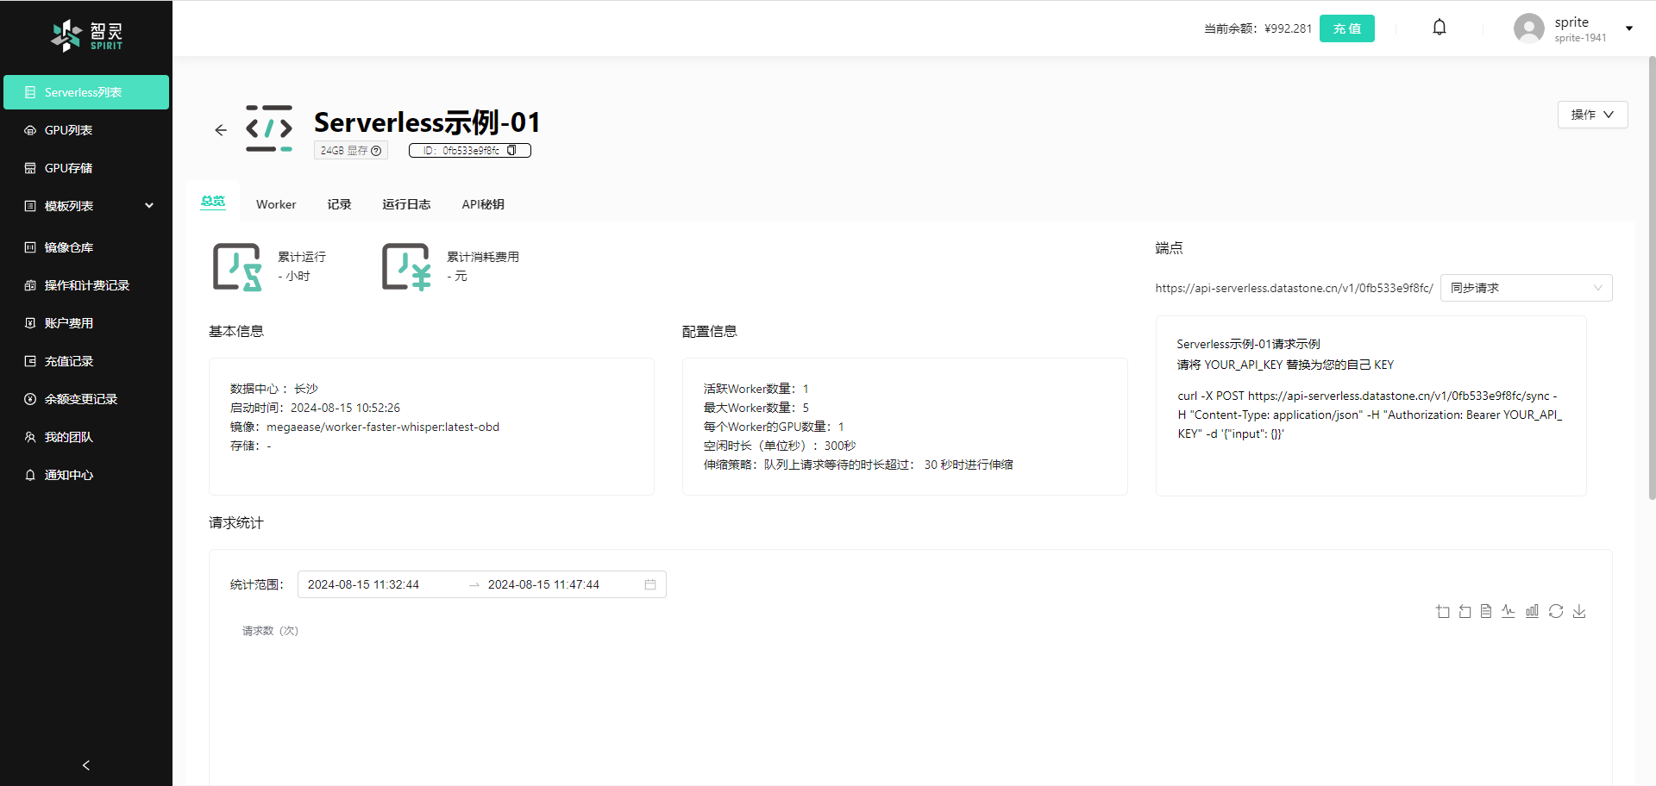Click the Serverless示例-01 page title
This screenshot has height=786, width=1656.
427,122
